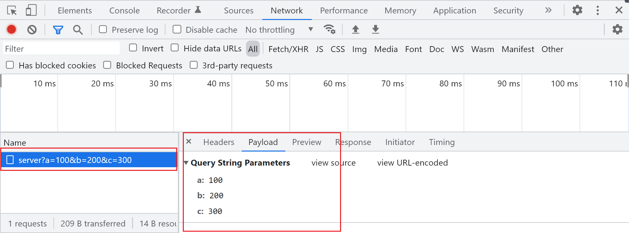The width and height of the screenshot is (629, 233).
Task: Switch to the Console tab
Action: tap(124, 10)
